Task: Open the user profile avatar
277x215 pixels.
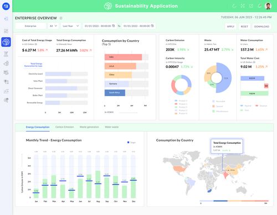Action: [x=268, y=6]
